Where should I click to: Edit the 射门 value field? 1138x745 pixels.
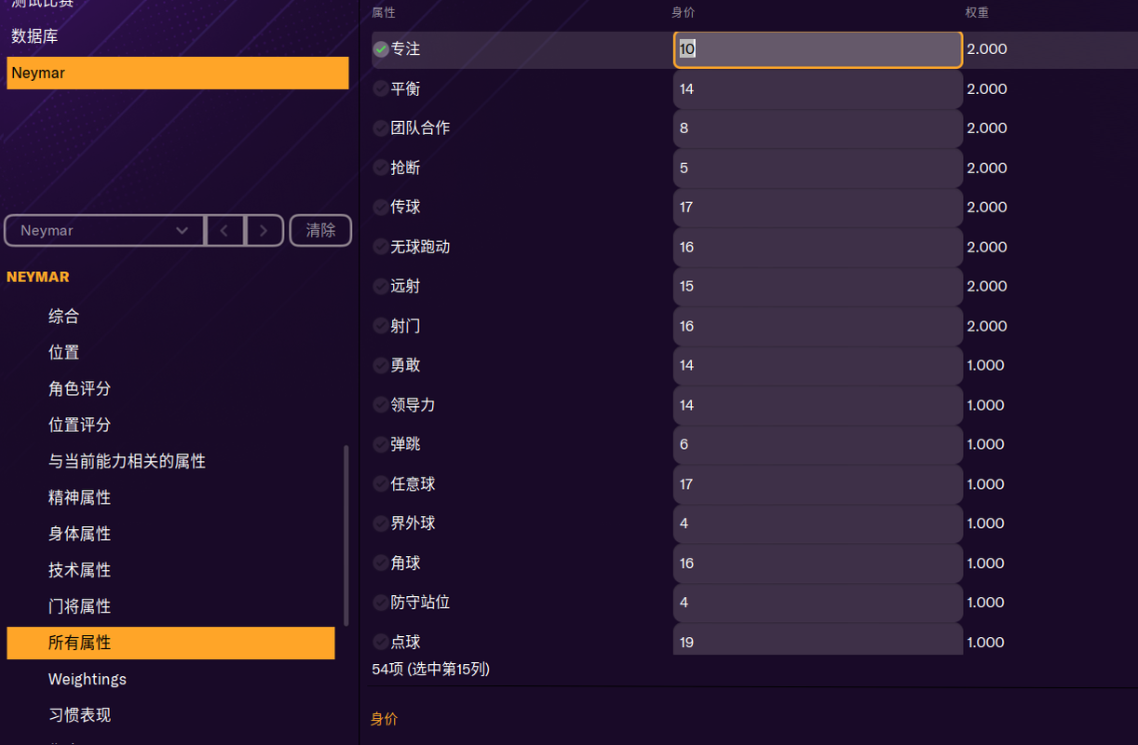click(x=818, y=327)
